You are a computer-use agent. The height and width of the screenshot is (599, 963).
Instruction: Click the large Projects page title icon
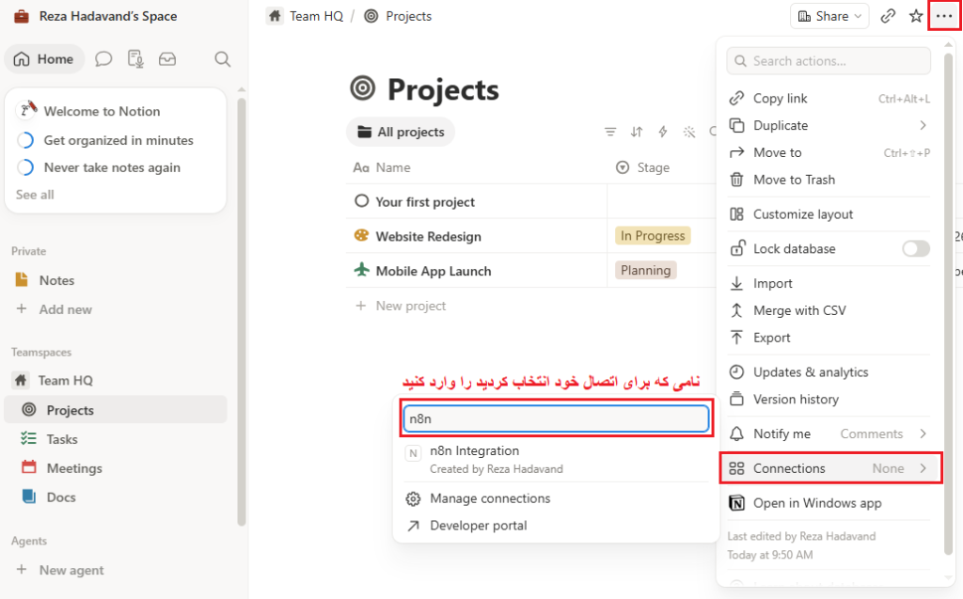click(x=363, y=88)
